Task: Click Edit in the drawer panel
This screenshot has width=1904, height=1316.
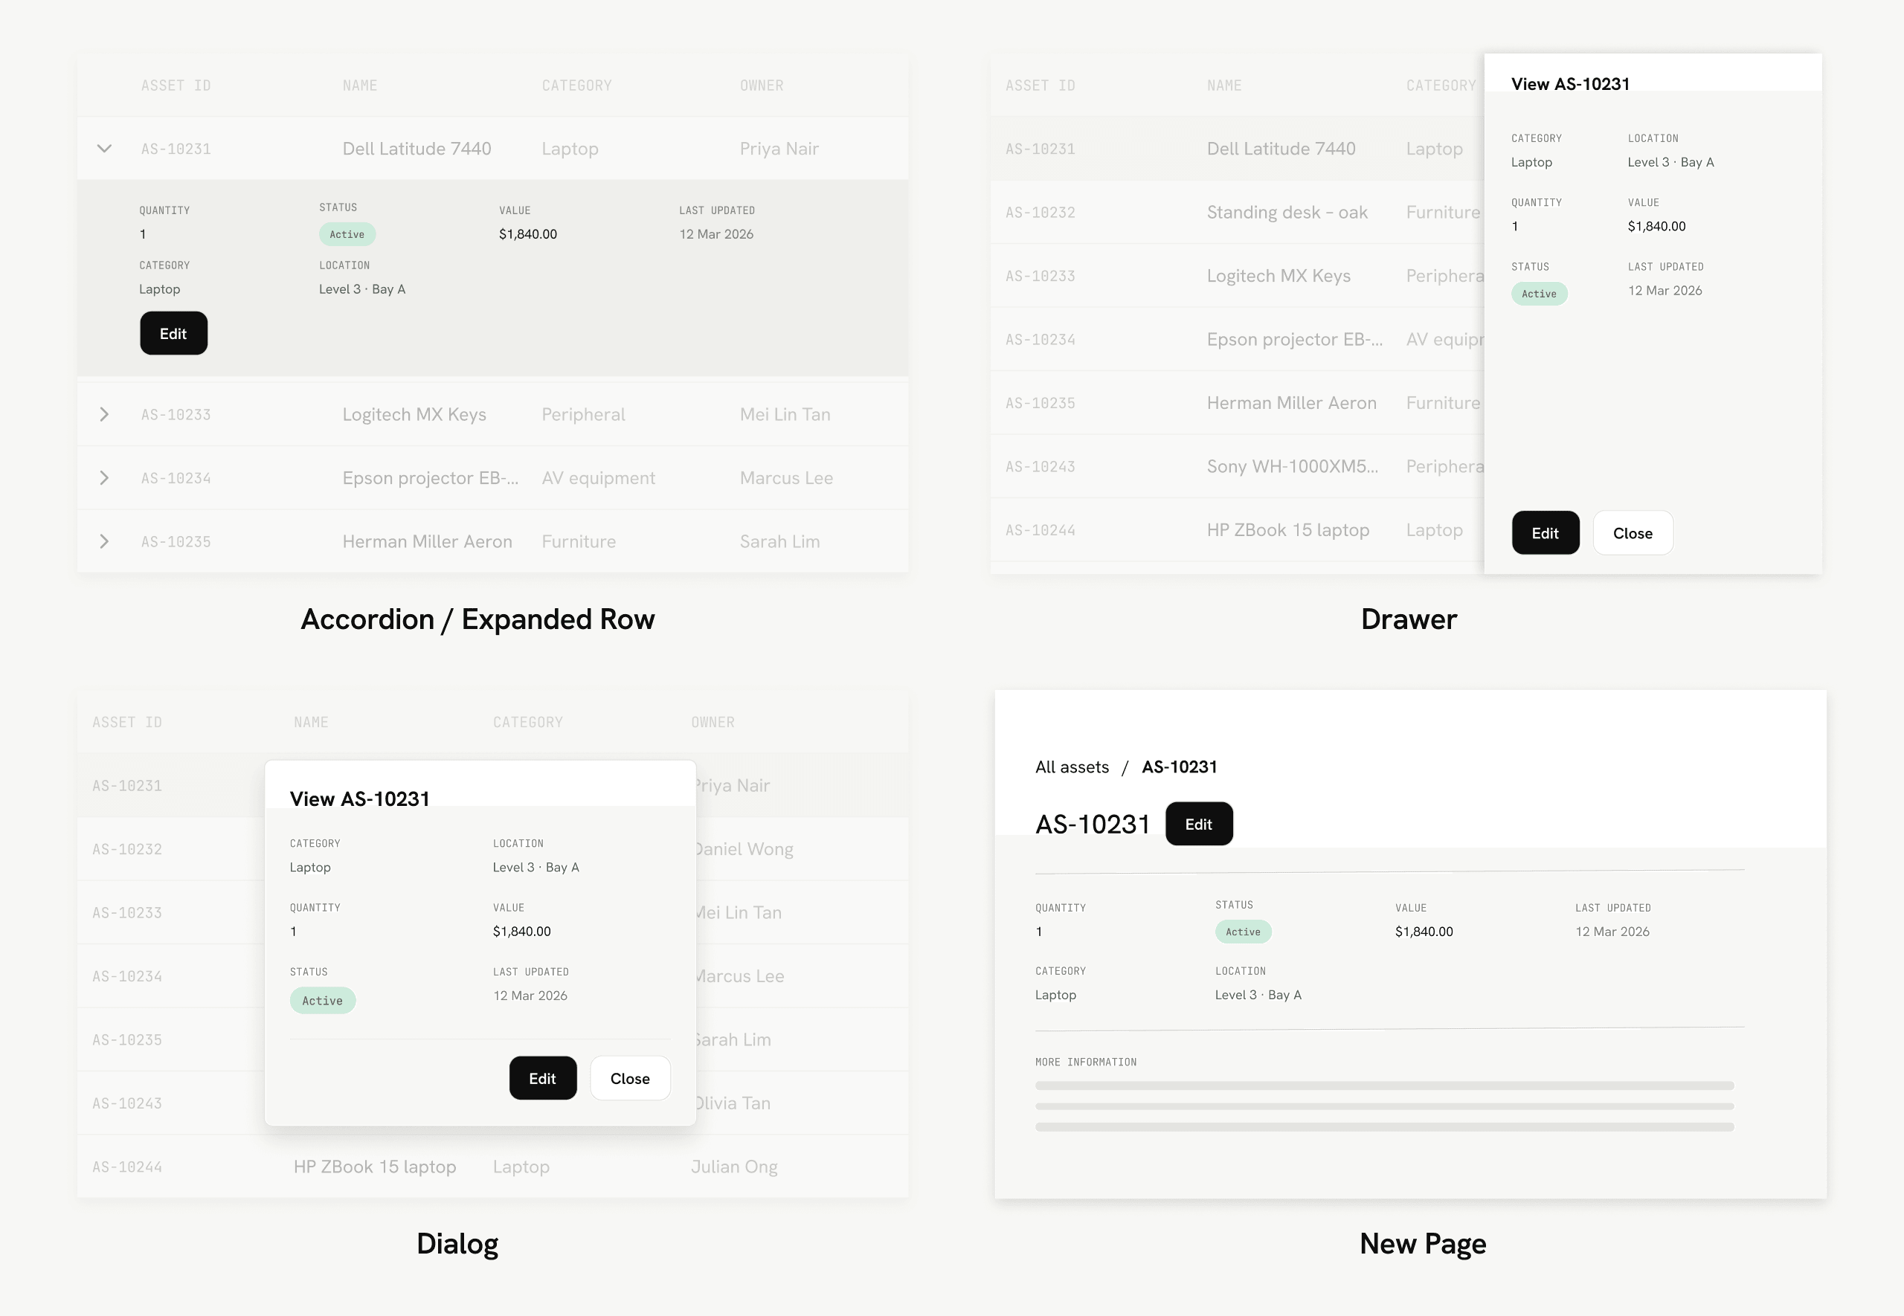Action: tap(1546, 532)
